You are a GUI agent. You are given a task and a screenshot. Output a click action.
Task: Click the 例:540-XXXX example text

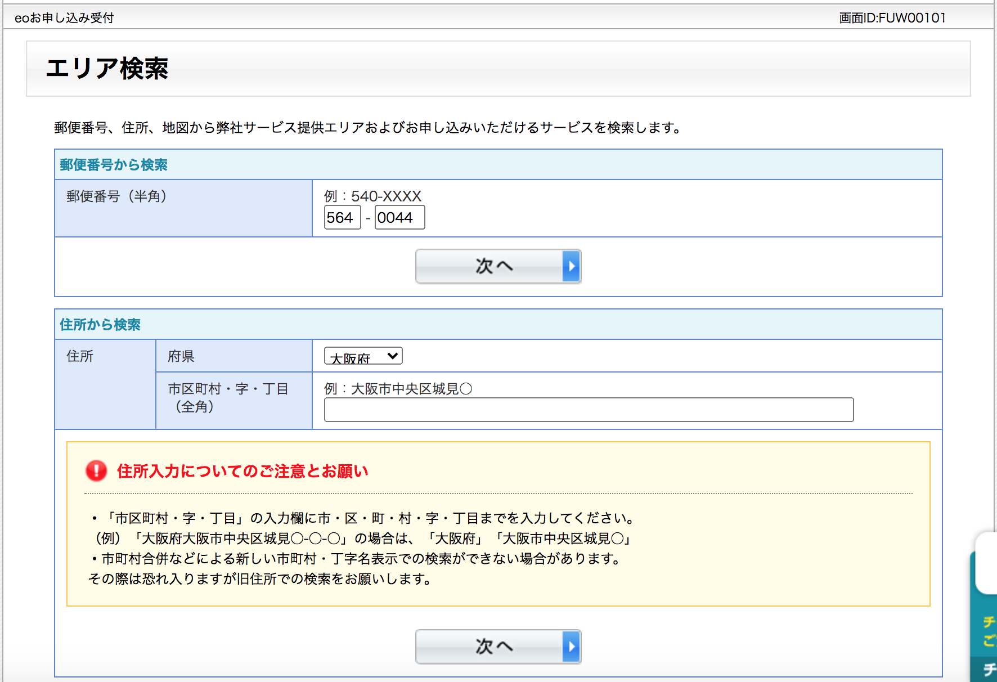372,196
